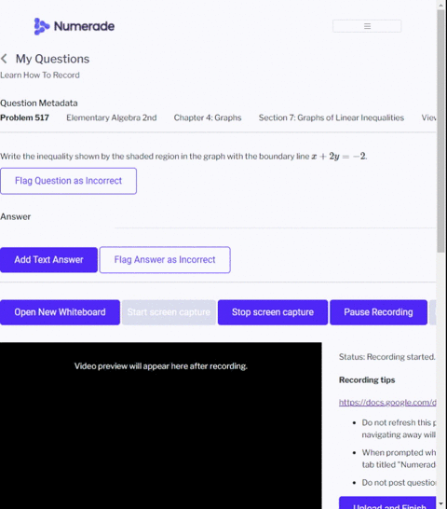The image size is (447, 509).
Task: Click the Numerade logo icon
Action: (42, 26)
